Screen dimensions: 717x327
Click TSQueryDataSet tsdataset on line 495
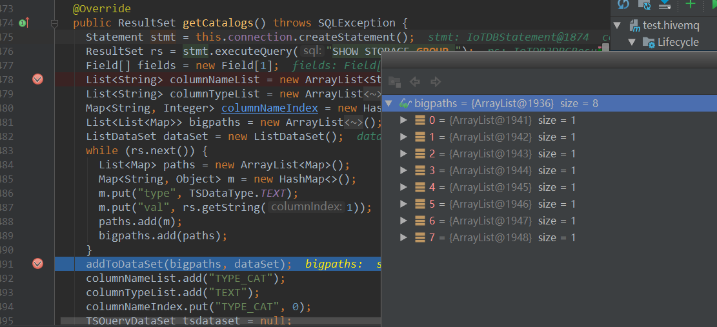click(163, 321)
